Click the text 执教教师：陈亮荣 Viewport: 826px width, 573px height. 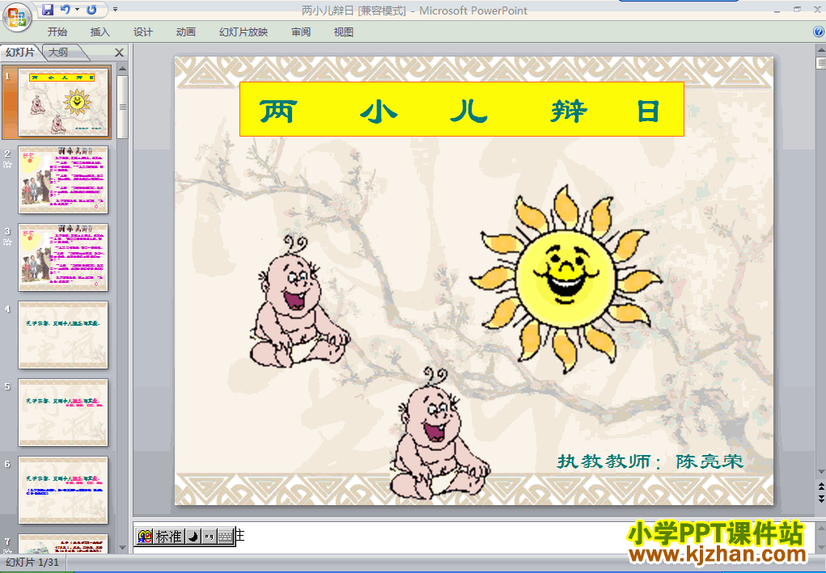pyautogui.click(x=650, y=461)
